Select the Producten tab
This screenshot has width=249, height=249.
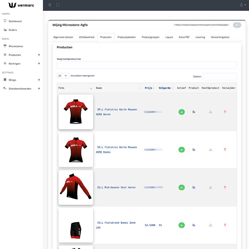(x=106, y=37)
